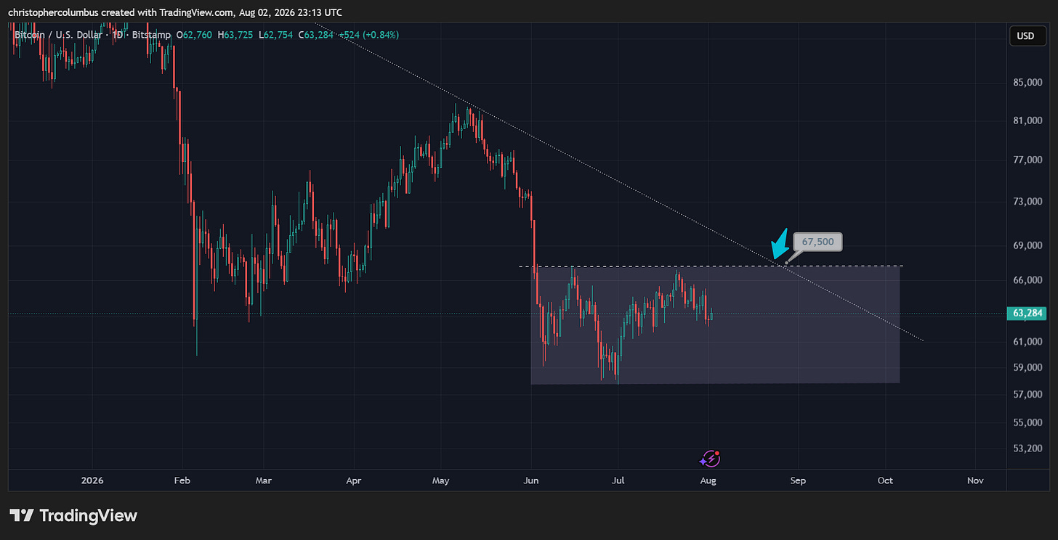Click the snapshot caption mentioning christophercolumbus
1058x540 pixels.
(x=175, y=12)
